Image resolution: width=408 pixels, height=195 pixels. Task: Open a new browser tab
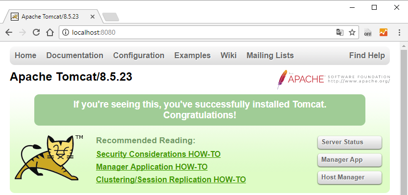coord(111,17)
